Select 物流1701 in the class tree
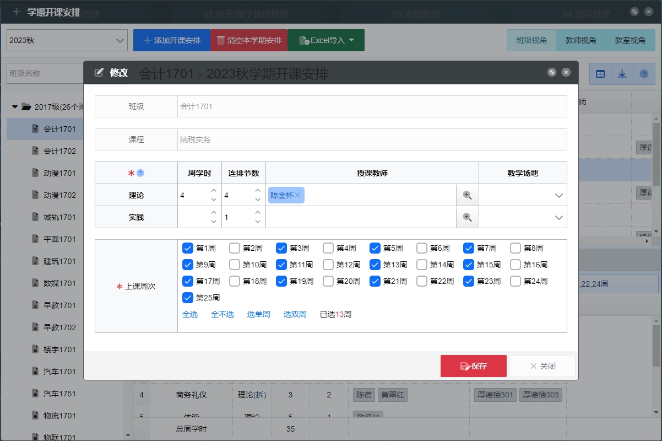The height and width of the screenshot is (441, 662). click(x=59, y=416)
